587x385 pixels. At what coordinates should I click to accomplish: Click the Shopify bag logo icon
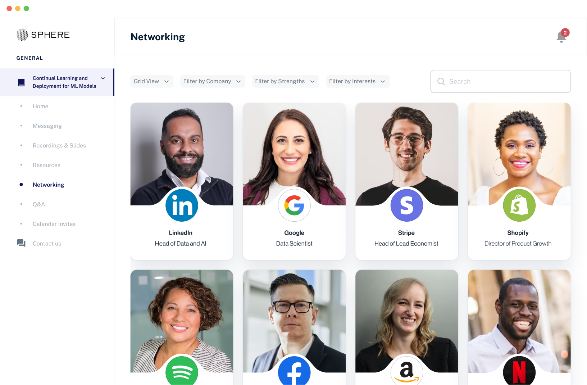click(x=519, y=205)
